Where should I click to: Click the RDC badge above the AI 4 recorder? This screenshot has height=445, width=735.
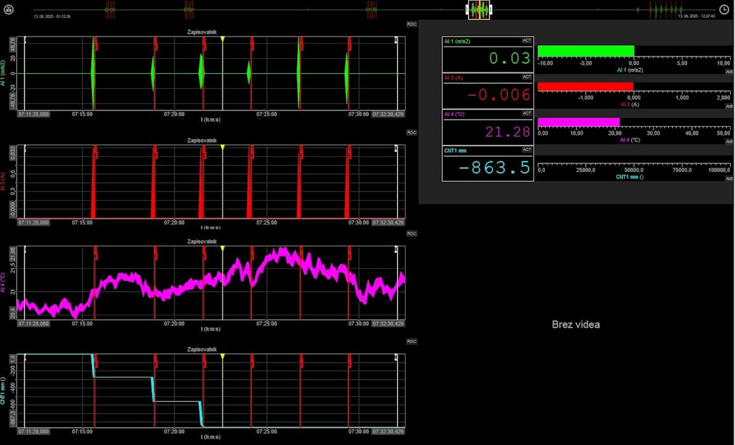tap(411, 234)
